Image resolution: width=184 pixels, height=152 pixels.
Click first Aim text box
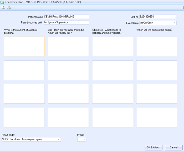pos(68,46)
